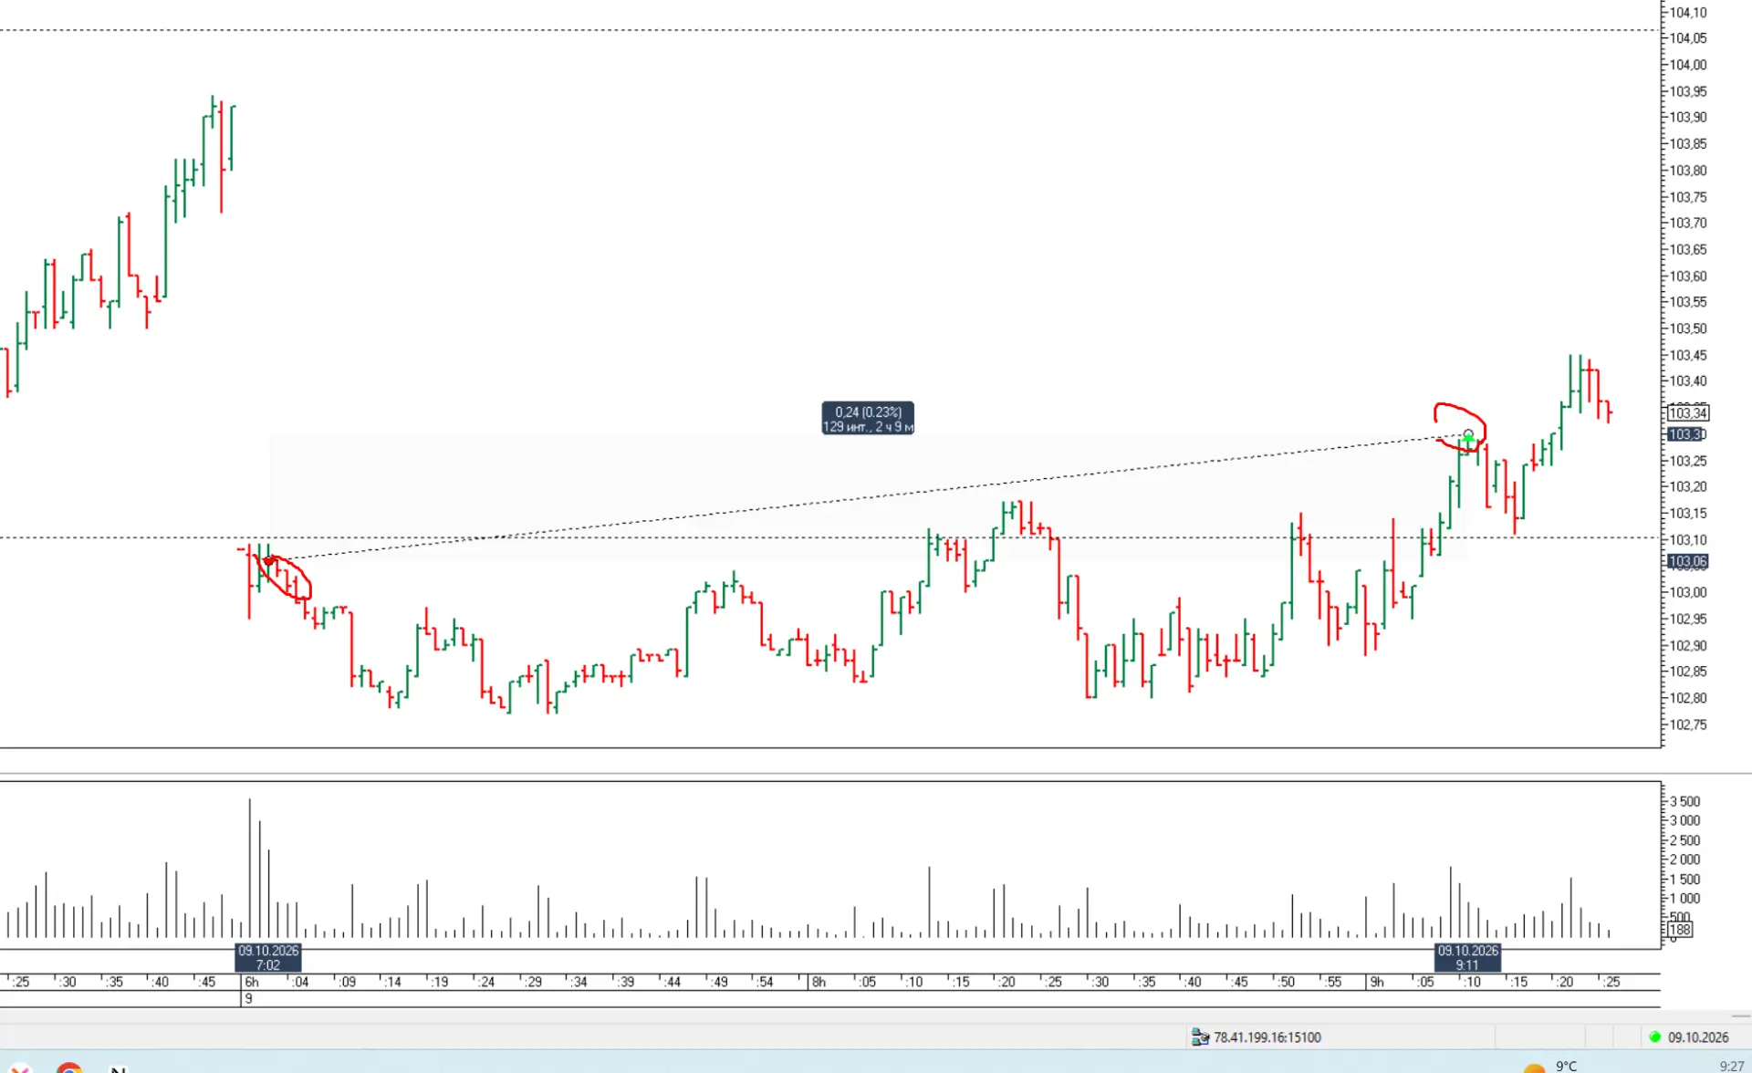Click the 3 500 volume axis label
The width and height of the screenshot is (1752, 1073).
tap(1685, 802)
